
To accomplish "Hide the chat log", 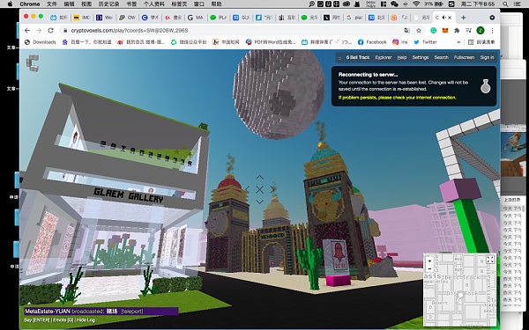I will 86,320.
